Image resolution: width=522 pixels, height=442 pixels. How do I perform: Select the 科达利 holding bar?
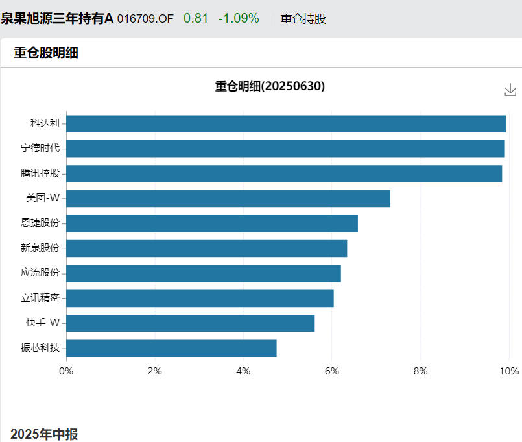286,124
